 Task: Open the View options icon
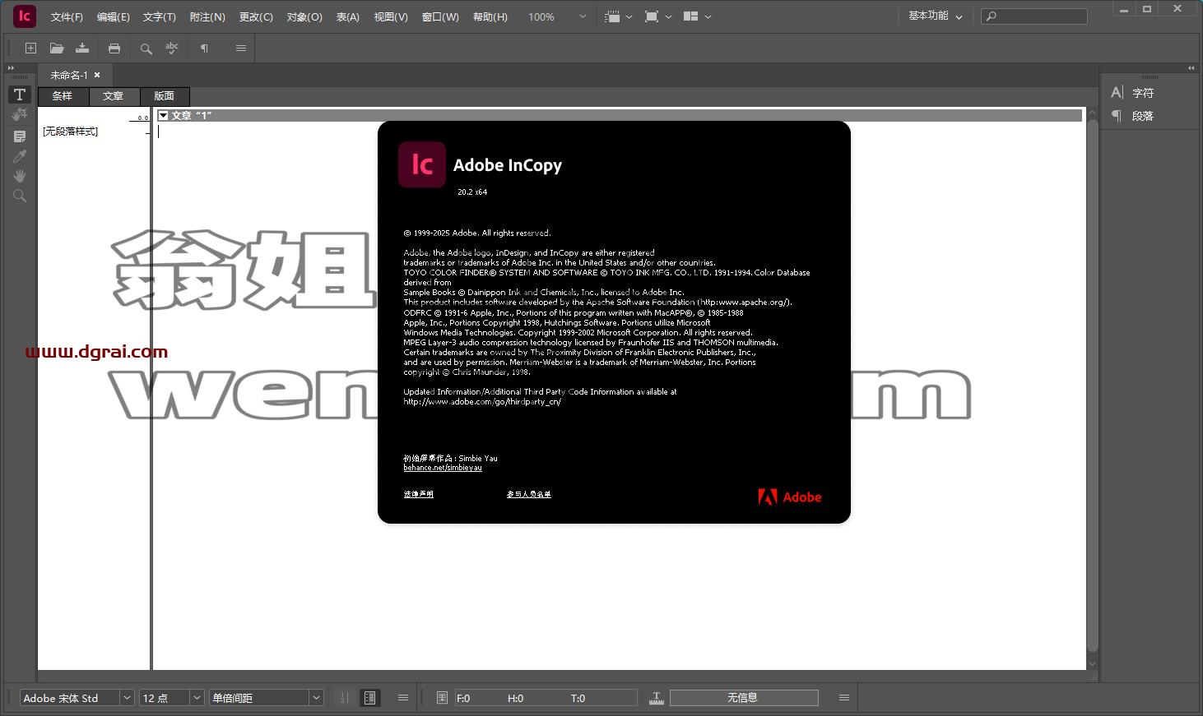pyautogui.click(x=612, y=16)
